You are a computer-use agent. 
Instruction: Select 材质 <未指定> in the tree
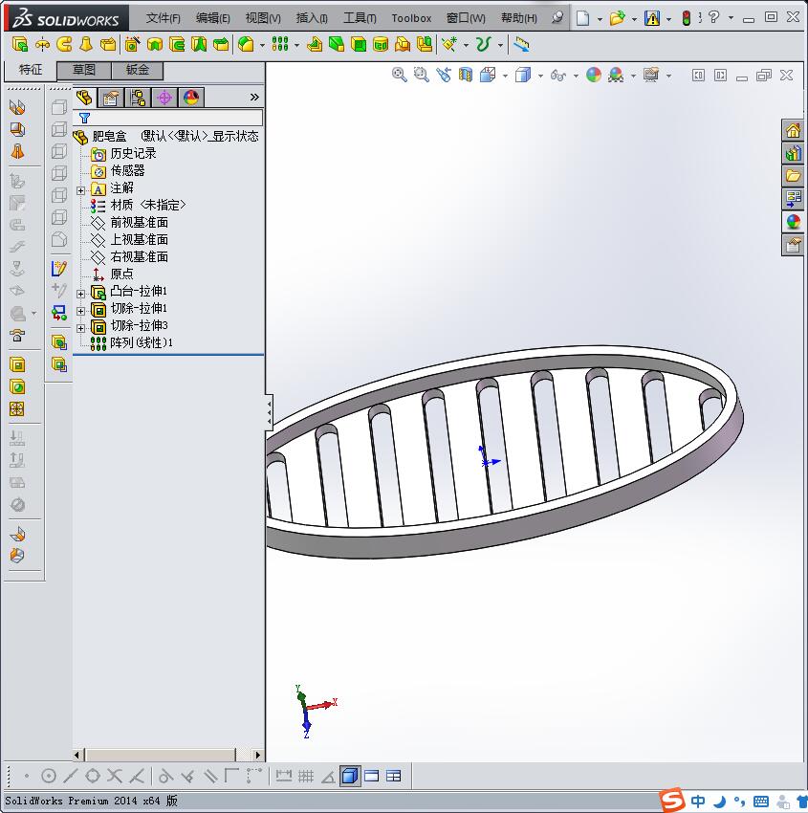(x=147, y=206)
